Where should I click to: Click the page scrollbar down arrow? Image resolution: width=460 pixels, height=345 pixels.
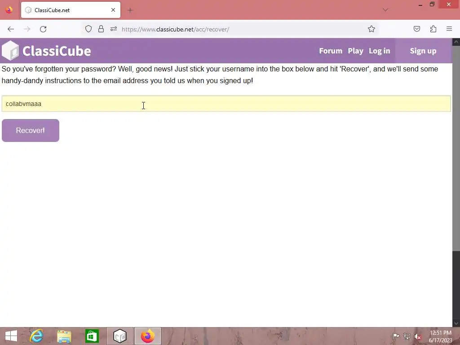[456, 323]
